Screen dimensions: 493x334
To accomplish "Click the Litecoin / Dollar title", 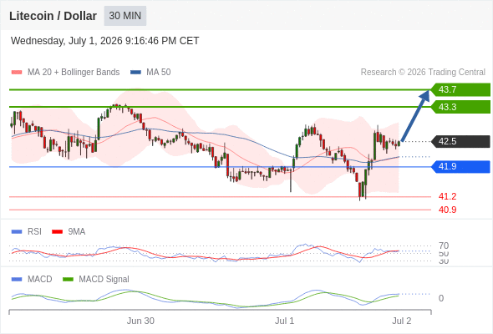I will pyautogui.click(x=53, y=16).
